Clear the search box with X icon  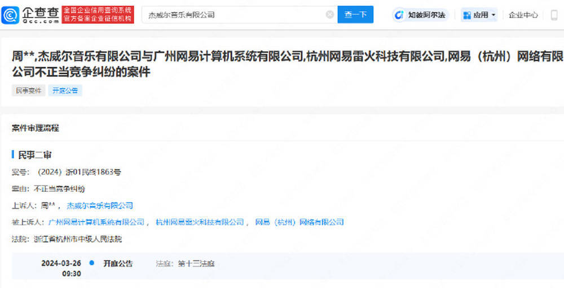329,15
